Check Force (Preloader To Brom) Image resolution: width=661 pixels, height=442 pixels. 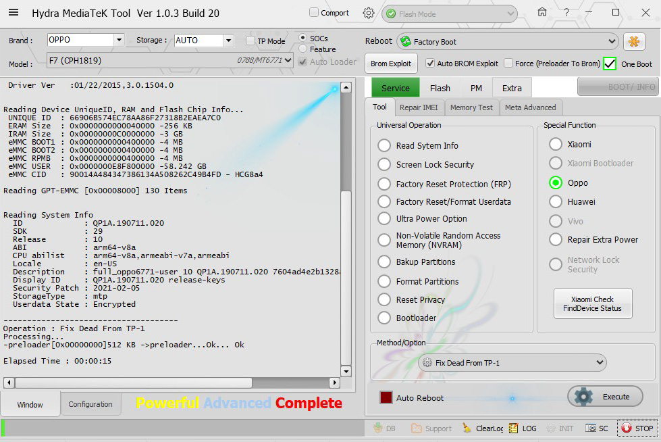[x=508, y=64]
